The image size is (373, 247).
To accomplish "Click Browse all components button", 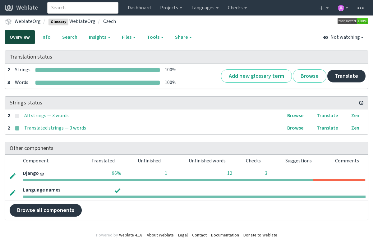I will pos(46,210).
